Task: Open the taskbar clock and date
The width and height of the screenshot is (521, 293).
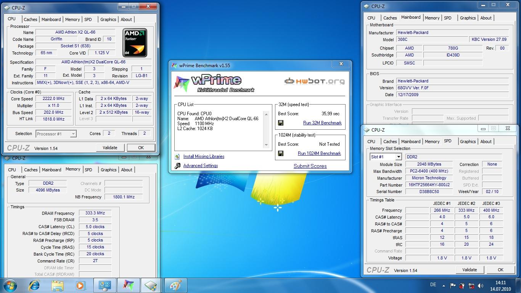Action: (500, 286)
